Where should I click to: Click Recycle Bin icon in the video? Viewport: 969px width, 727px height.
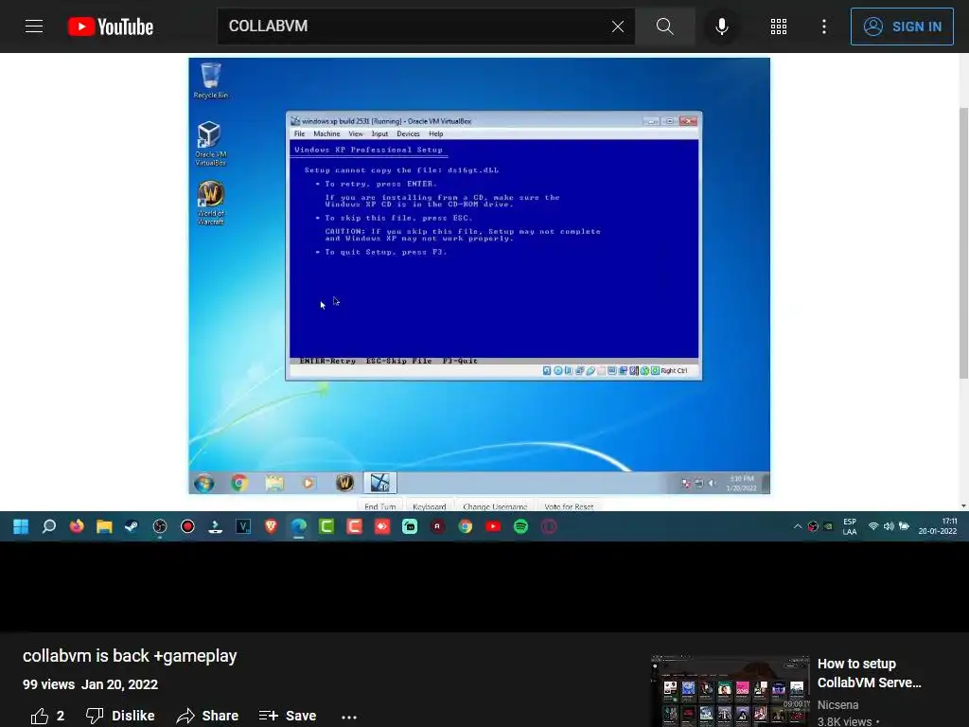(x=211, y=80)
